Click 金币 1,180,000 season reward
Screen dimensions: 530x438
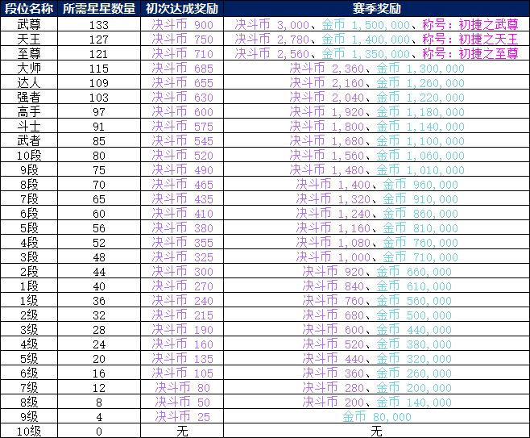click(x=420, y=111)
